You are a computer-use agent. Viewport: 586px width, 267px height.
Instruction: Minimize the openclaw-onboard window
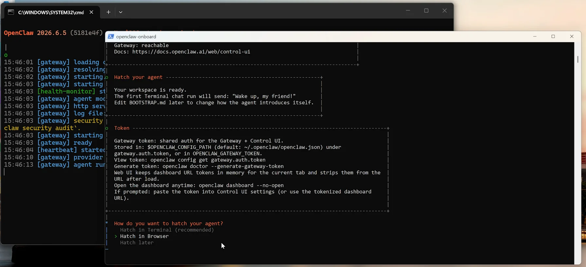click(535, 37)
